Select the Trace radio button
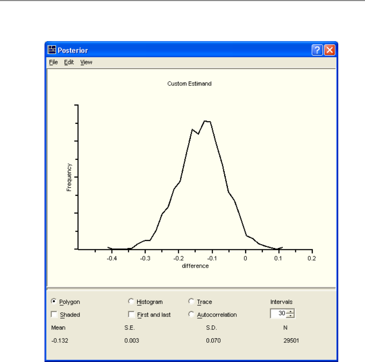This screenshot has width=365, height=362. click(191, 302)
